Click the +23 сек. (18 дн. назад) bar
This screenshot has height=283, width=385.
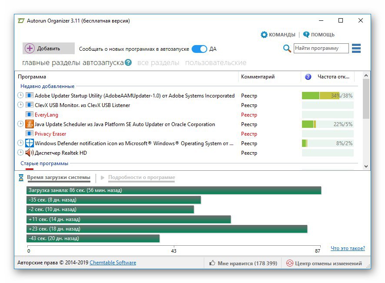pos(167,229)
